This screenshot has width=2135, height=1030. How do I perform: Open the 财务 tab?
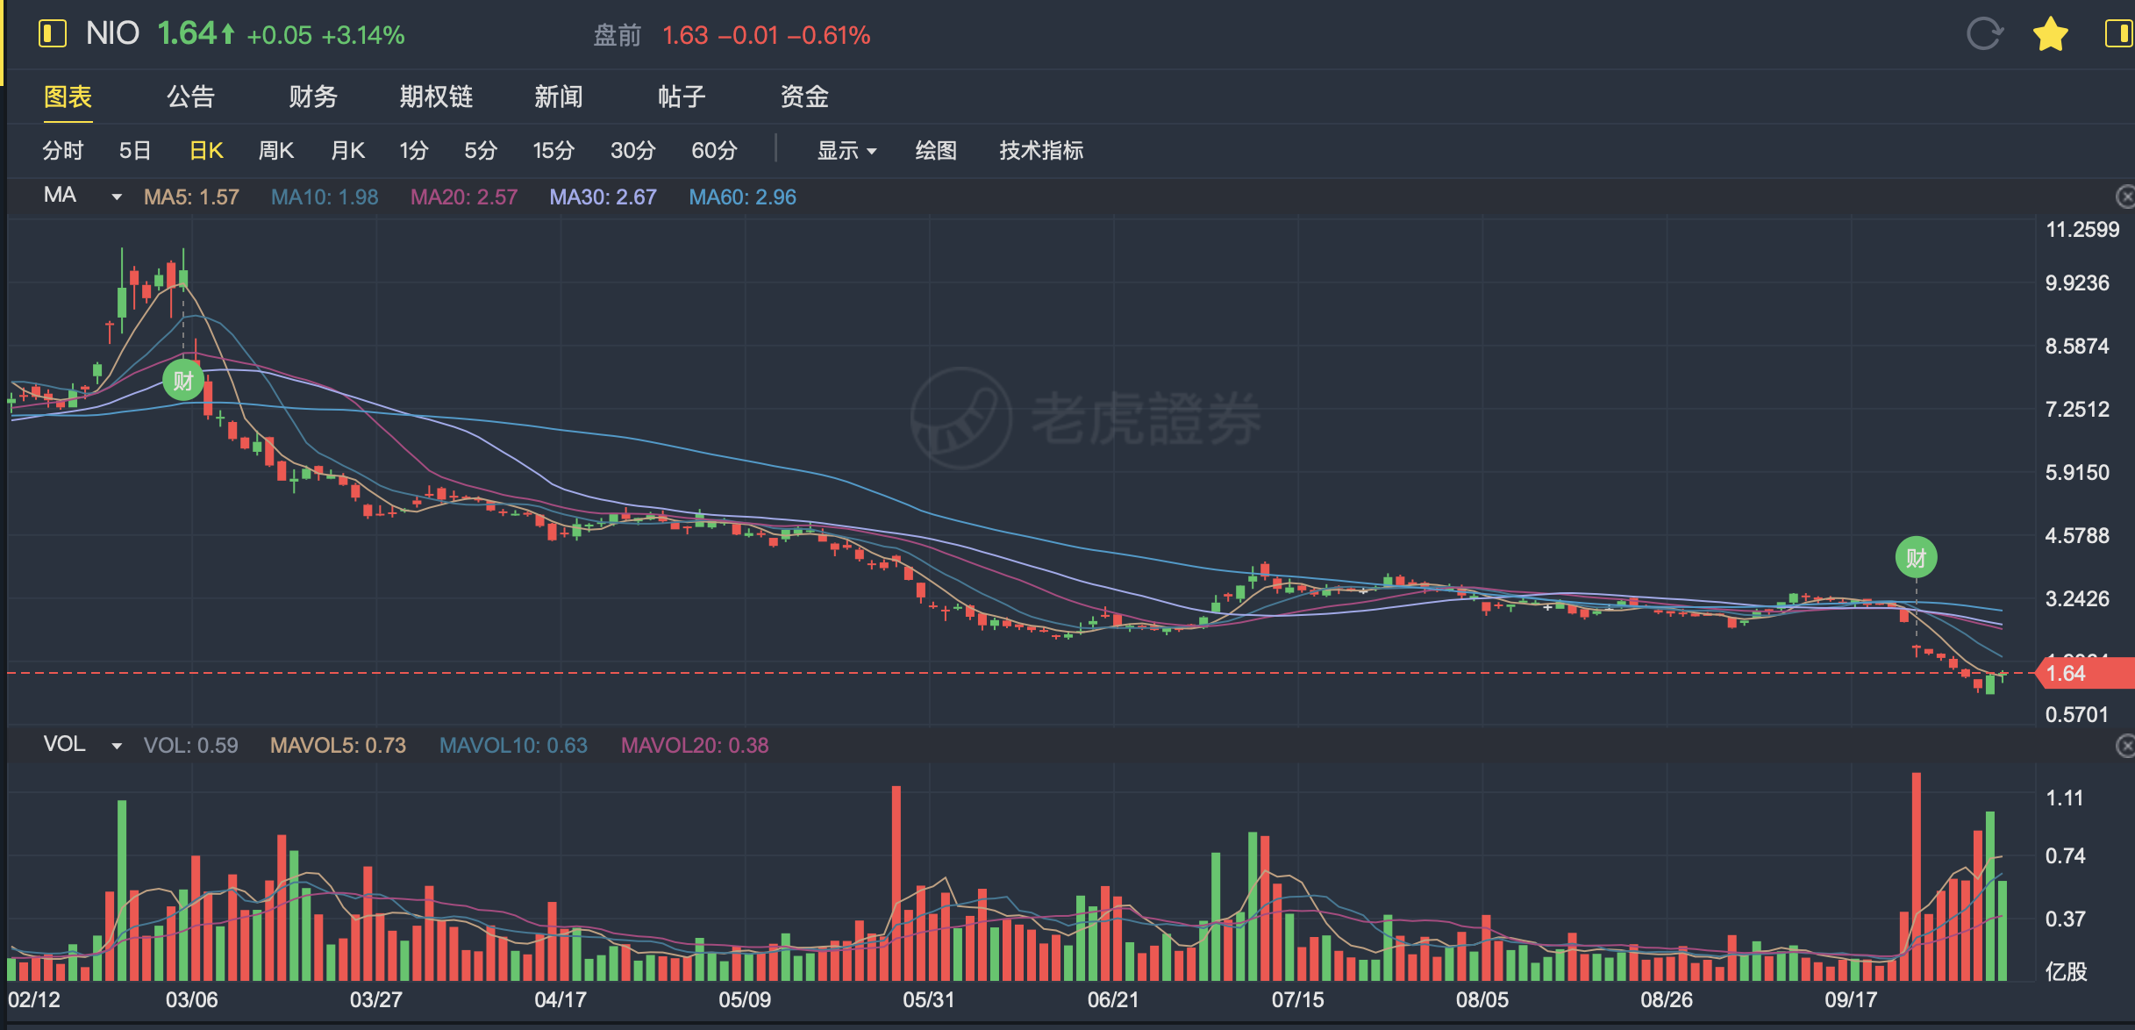313,97
